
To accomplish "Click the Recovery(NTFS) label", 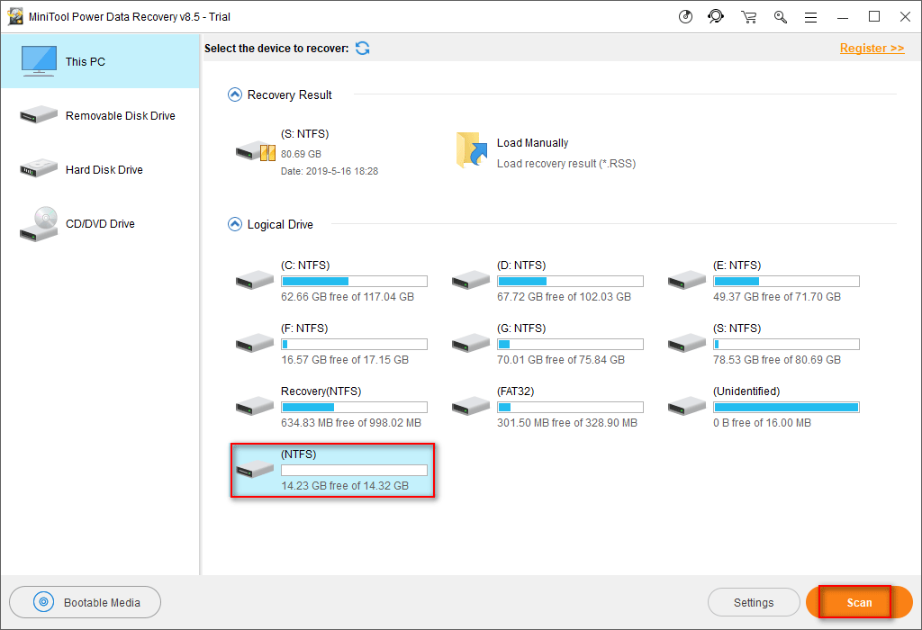I will (321, 391).
